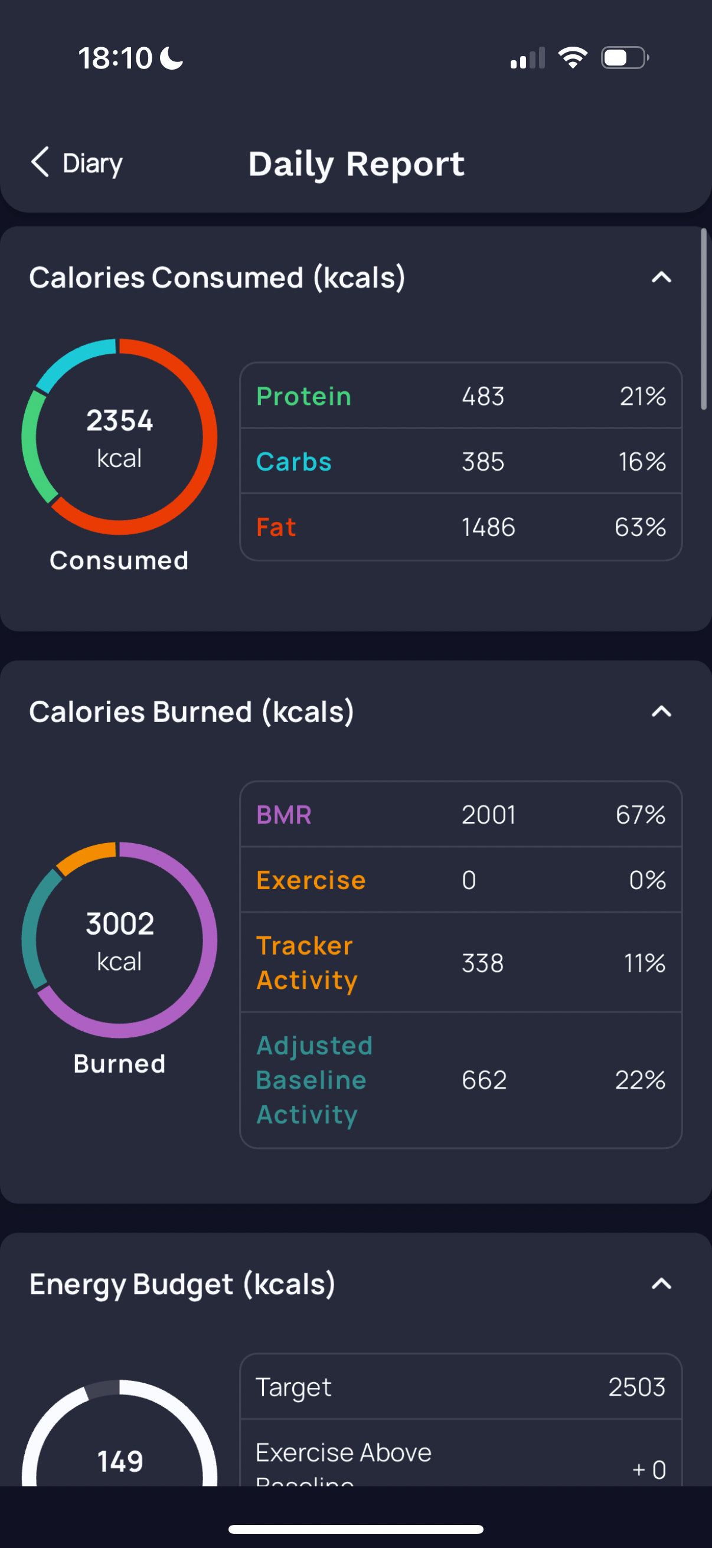Tap the 3002 kcal burned ring chart
This screenshot has width=712, height=1548.
click(120, 940)
